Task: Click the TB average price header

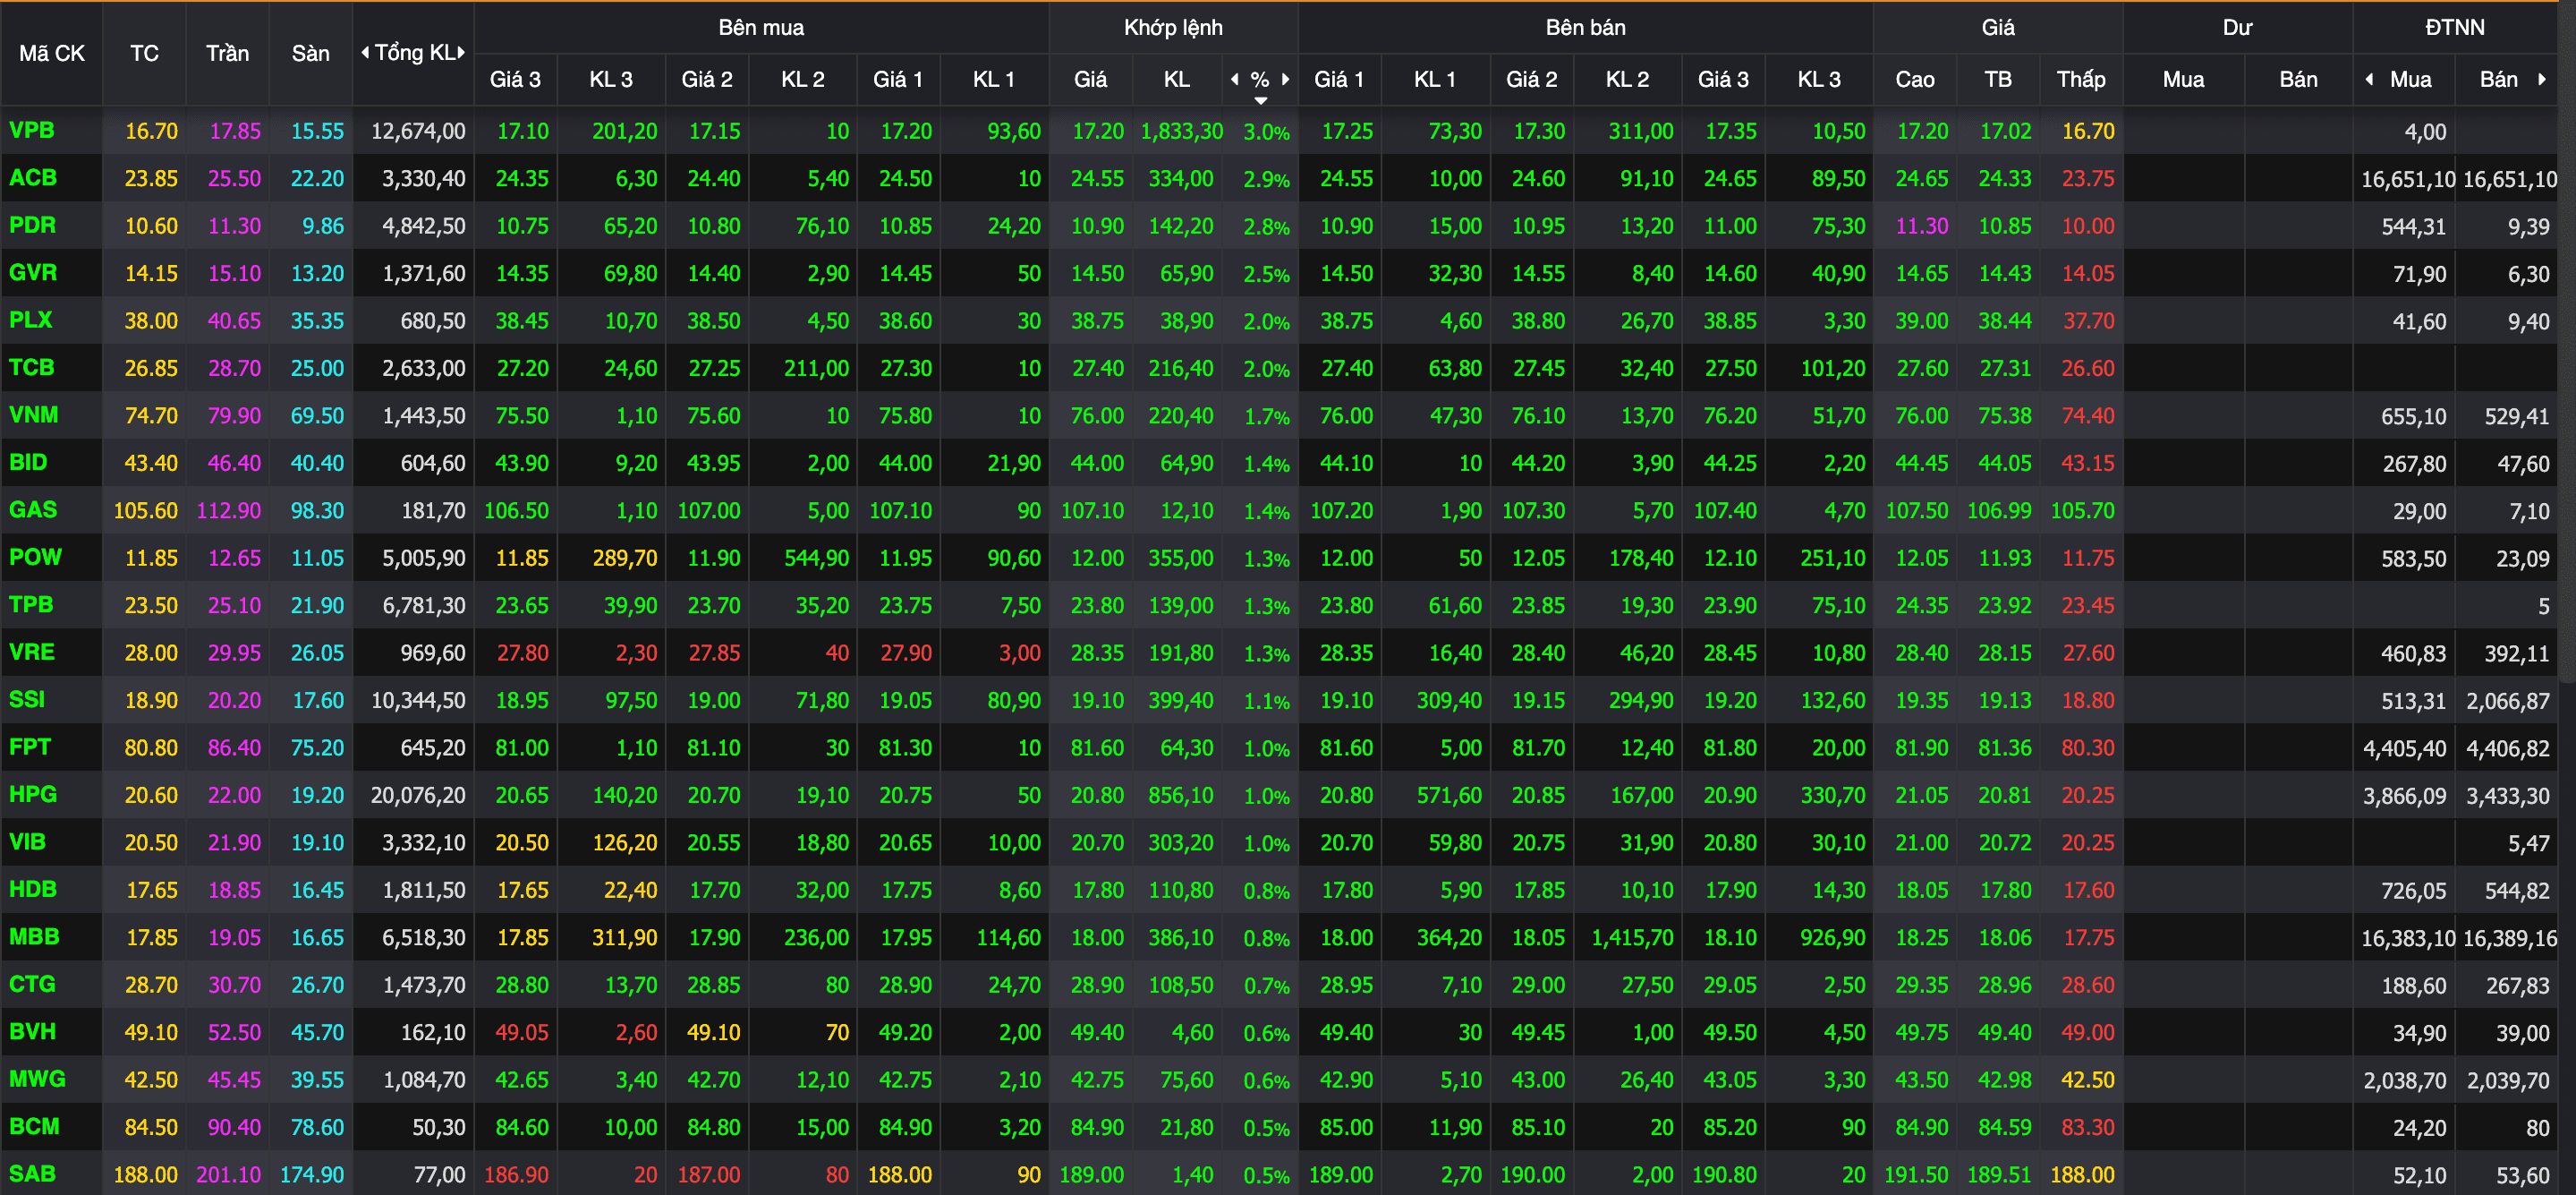Action: (1998, 79)
